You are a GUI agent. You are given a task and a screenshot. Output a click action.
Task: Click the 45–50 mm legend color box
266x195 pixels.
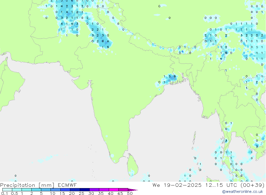[123, 190]
